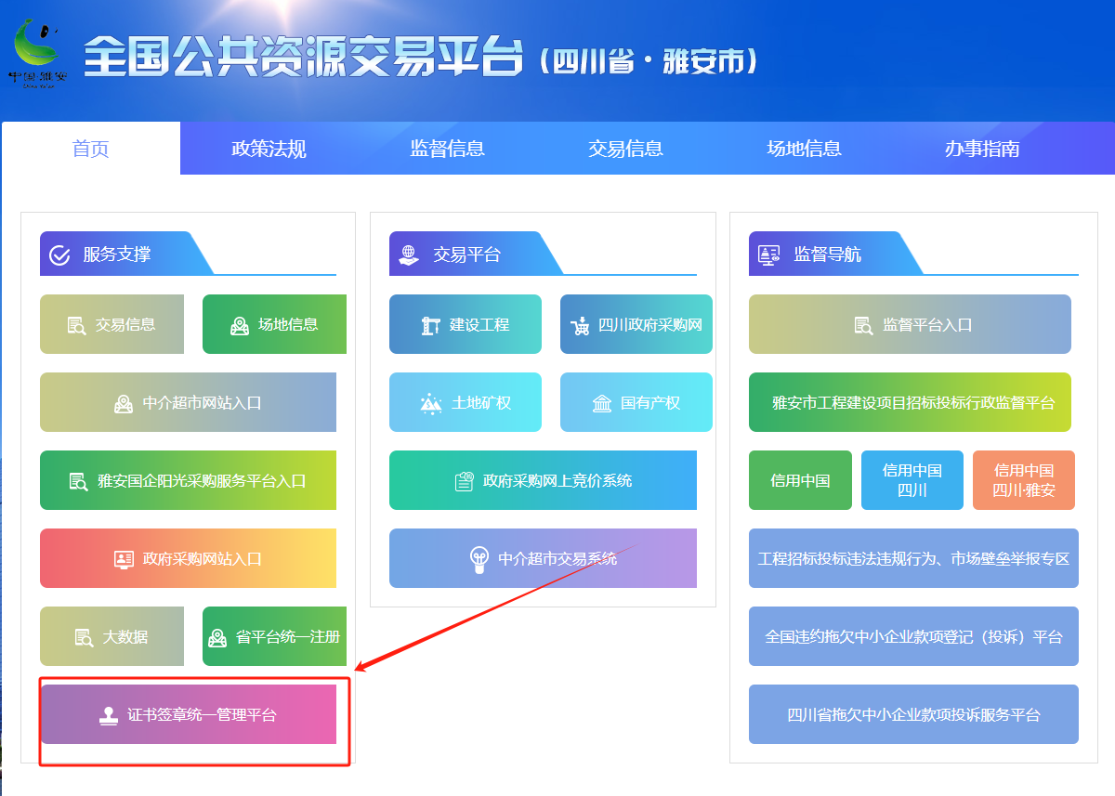This screenshot has width=1115, height=796.
Task: Select the 办事指南 tab
Action: click(x=982, y=149)
